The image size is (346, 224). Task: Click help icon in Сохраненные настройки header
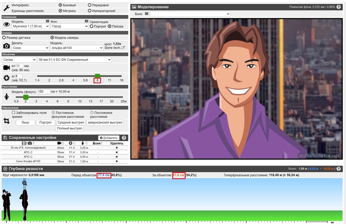pyautogui.click(x=124, y=138)
